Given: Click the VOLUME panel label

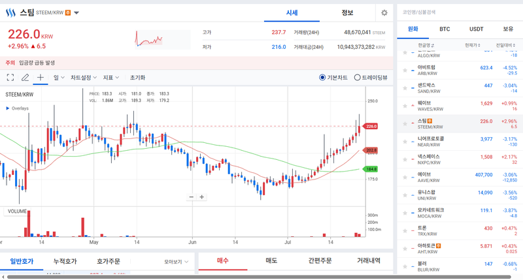Looking at the screenshot, I should pyautogui.click(x=17, y=211).
